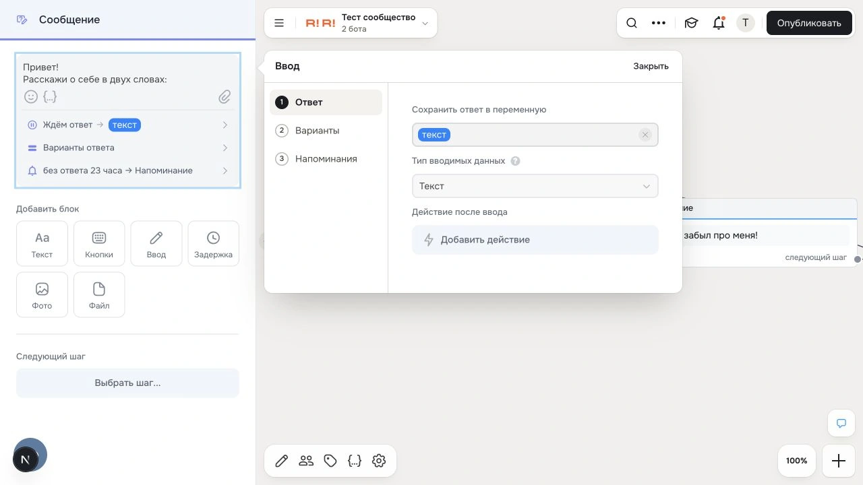
Task: Attach a file with the paperclip icon
Action: [225, 97]
